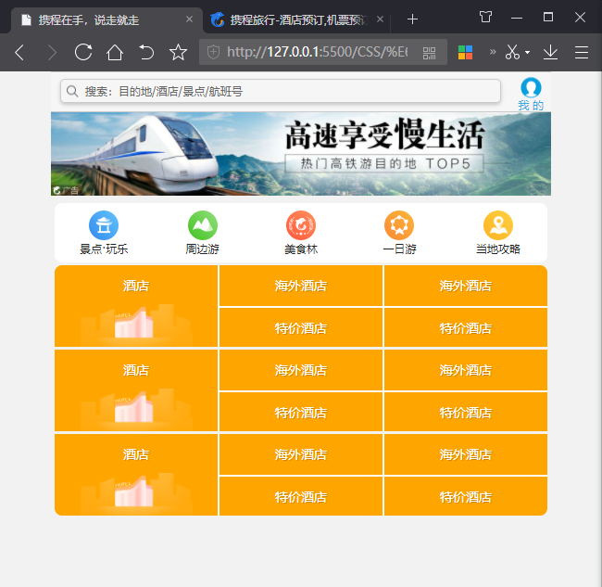
Task: Open the browser skin shirt icon
Action: [485, 18]
